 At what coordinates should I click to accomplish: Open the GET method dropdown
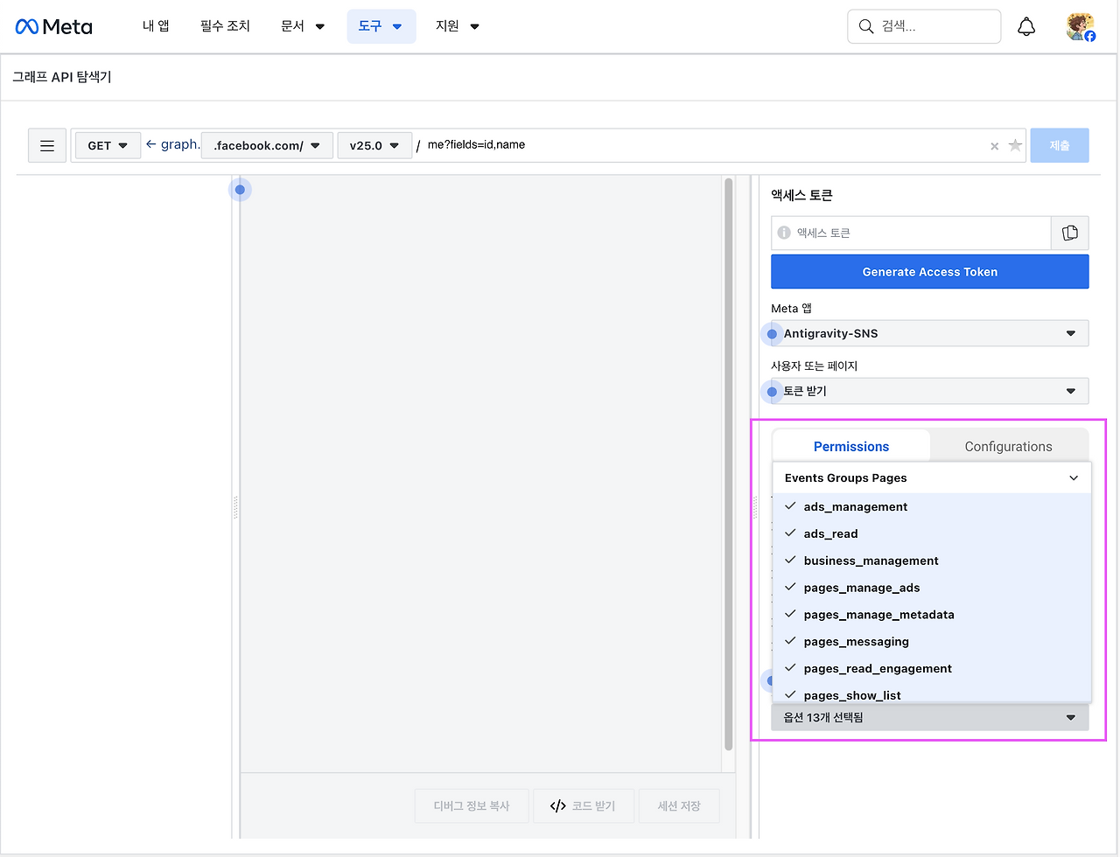108,145
